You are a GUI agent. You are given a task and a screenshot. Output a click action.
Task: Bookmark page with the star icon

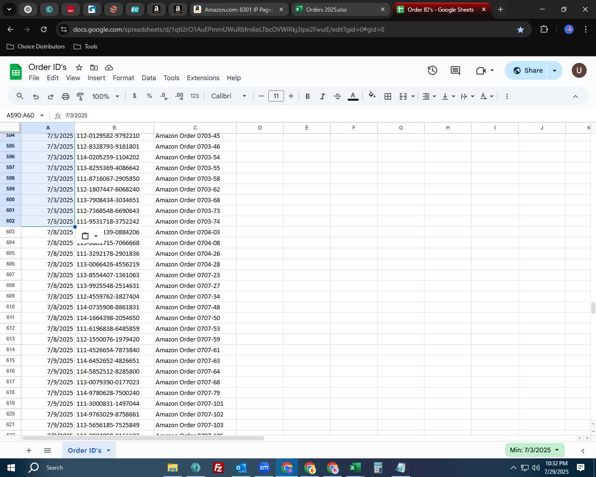pos(520,29)
